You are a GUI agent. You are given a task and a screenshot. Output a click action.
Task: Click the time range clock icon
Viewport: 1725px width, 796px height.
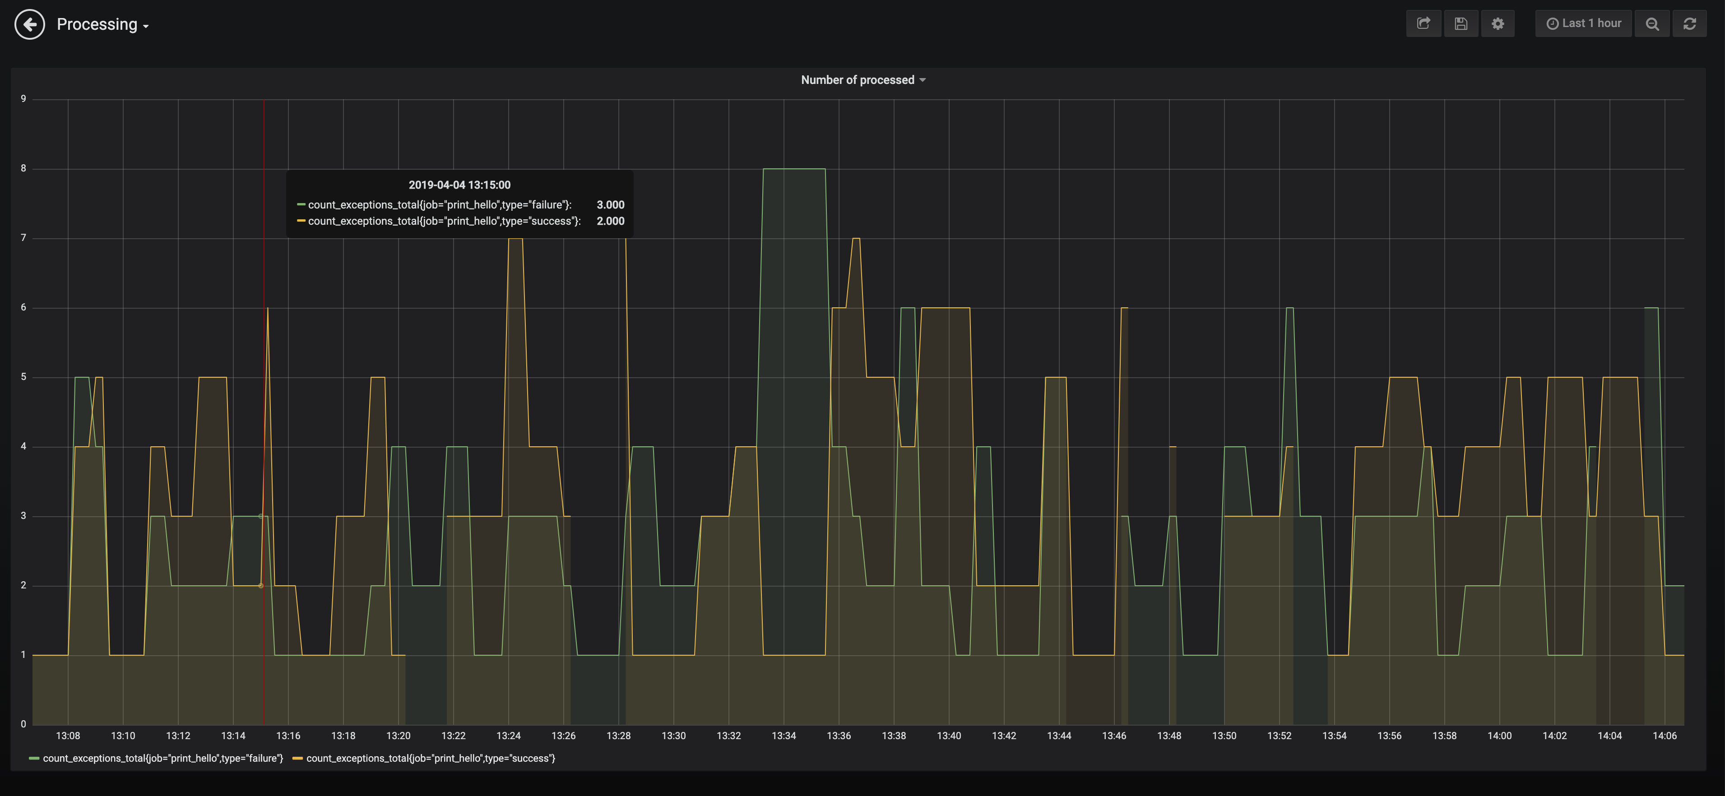[x=1552, y=23]
